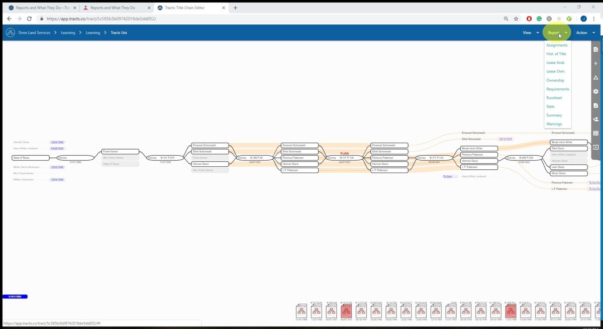Open the Summary report
The image size is (603, 329).
tap(554, 115)
